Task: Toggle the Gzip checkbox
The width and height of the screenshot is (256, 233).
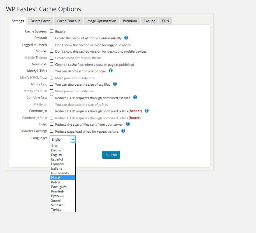Action: (x=51, y=124)
